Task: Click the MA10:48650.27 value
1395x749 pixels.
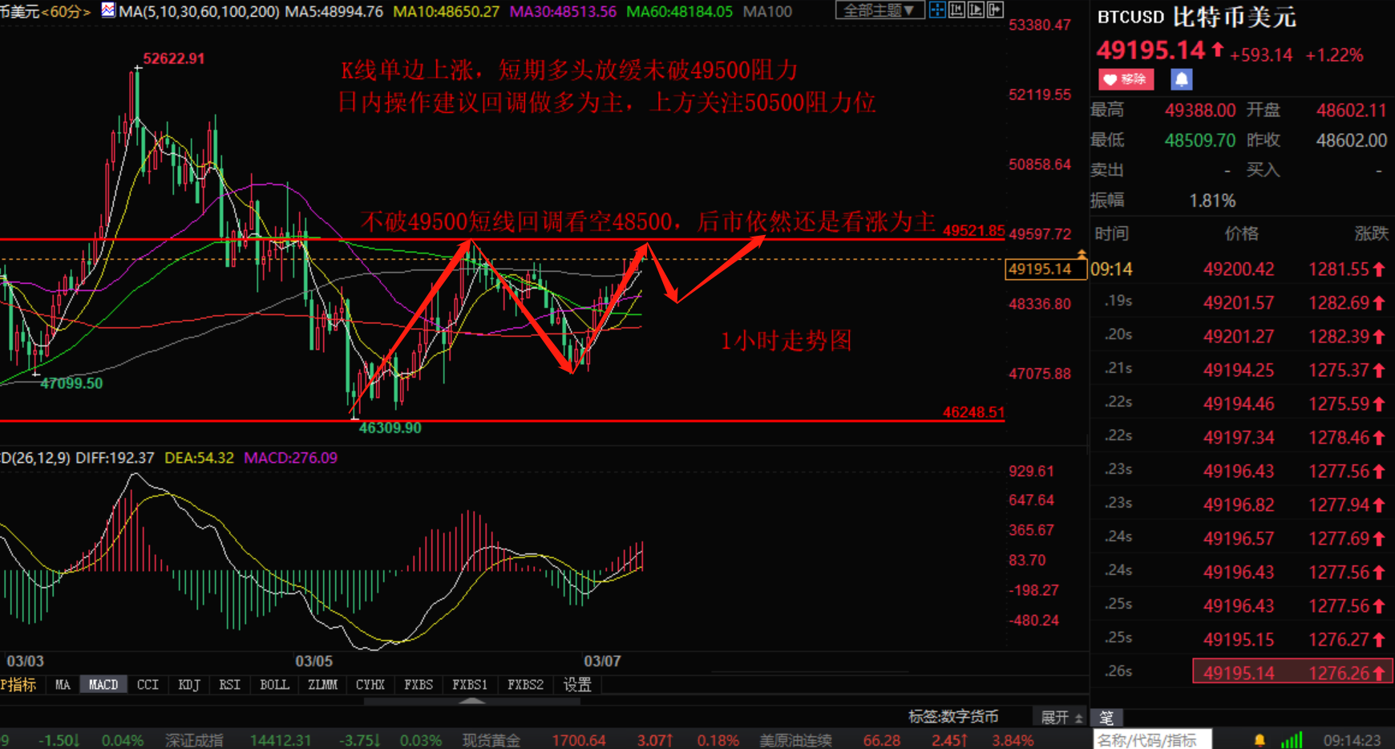Action: point(447,11)
